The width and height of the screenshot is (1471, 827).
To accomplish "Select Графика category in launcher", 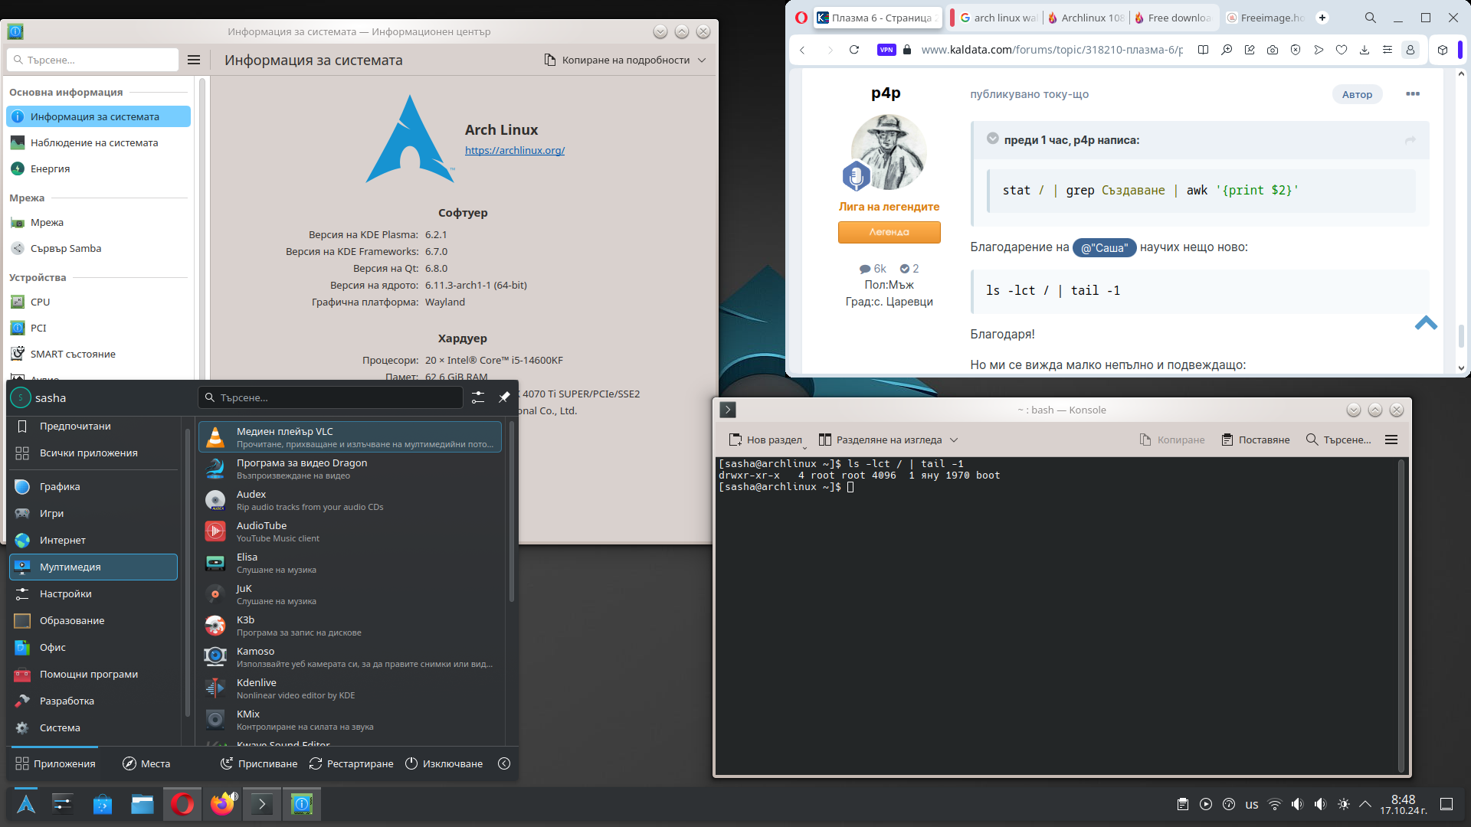I will [x=93, y=486].
